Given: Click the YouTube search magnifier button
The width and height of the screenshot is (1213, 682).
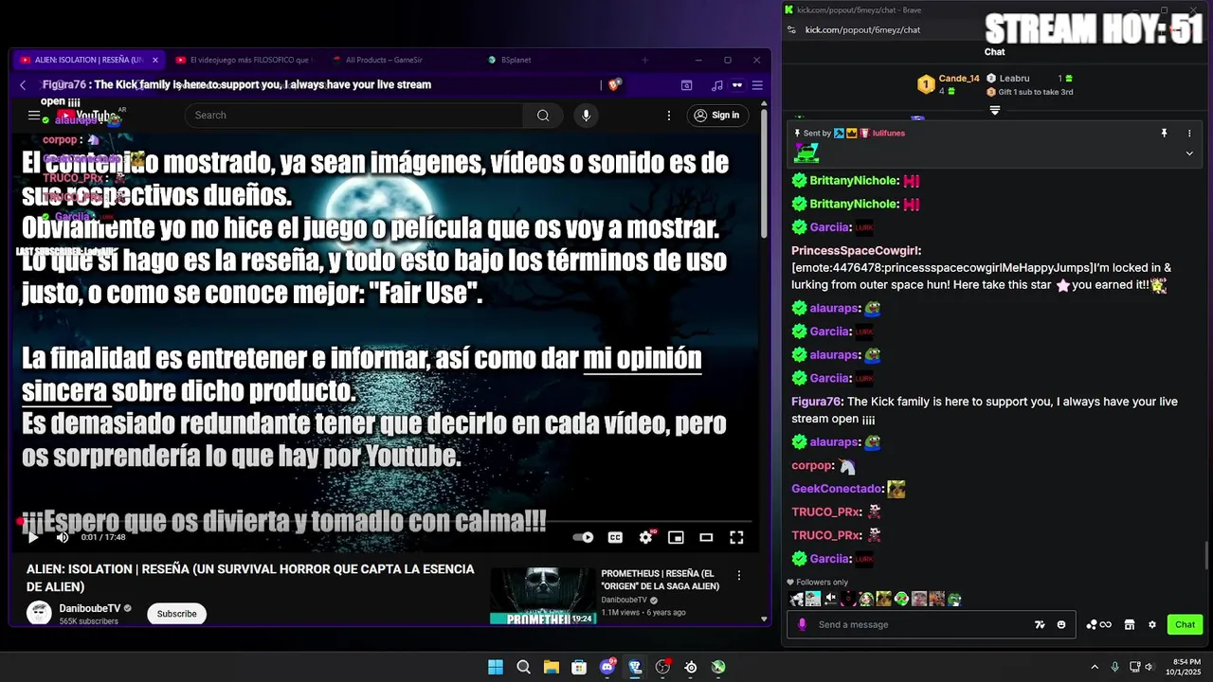Looking at the screenshot, I should click(x=543, y=115).
